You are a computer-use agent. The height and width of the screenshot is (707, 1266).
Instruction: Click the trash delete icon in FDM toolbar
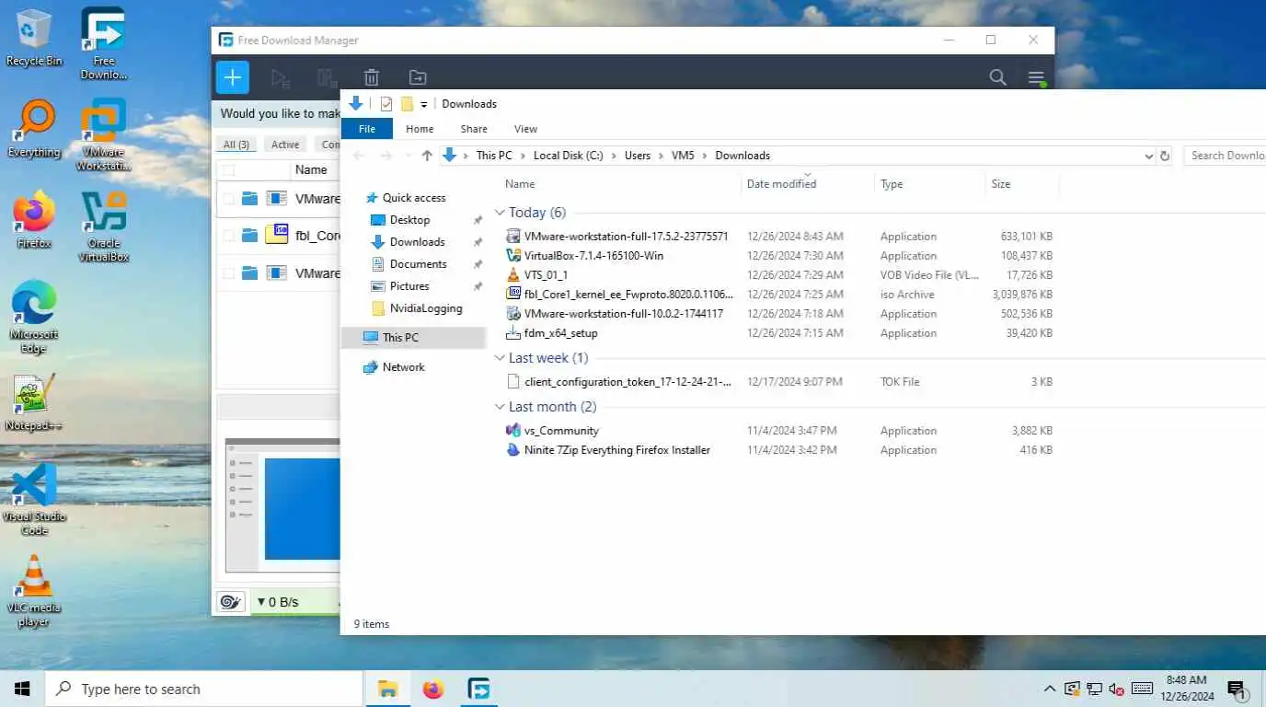(372, 78)
